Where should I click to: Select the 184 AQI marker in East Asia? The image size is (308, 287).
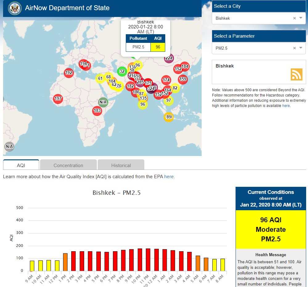tap(185, 66)
